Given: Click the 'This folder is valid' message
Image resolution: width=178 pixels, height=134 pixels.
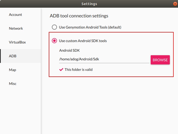Looking at the screenshot, I should click(x=78, y=69).
